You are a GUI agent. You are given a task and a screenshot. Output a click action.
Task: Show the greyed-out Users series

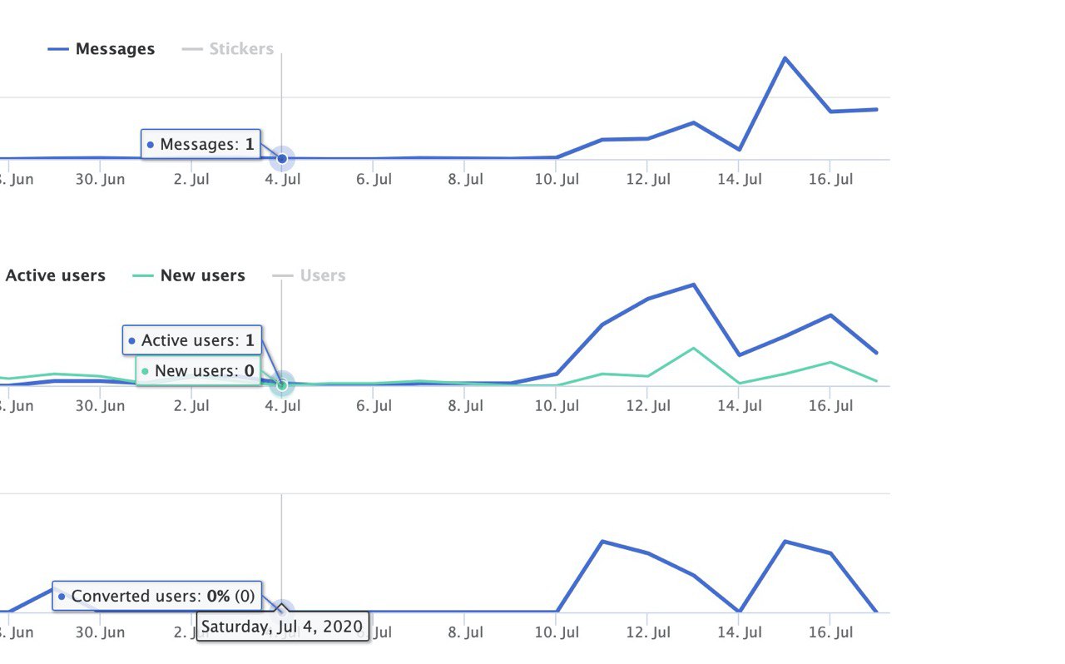tap(322, 275)
